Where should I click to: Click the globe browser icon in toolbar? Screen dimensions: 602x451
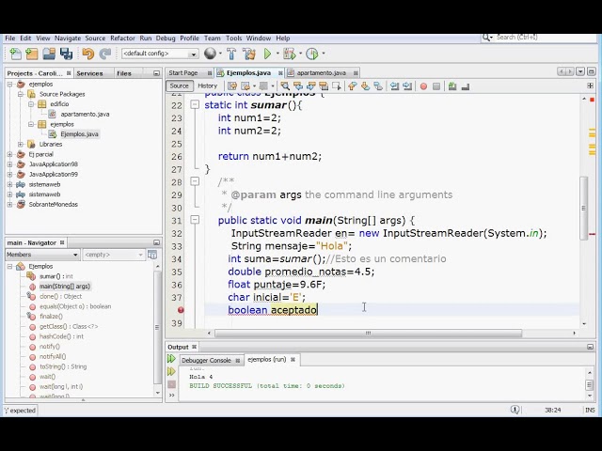click(x=210, y=54)
